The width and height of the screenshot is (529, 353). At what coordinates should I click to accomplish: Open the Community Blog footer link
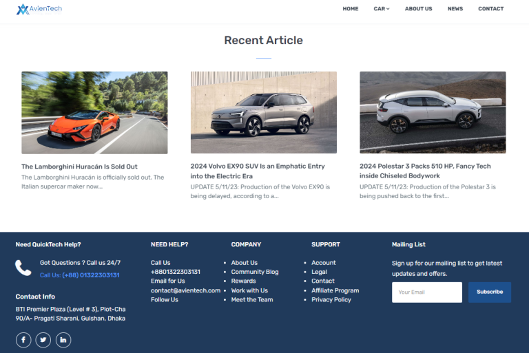pyautogui.click(x=255, y=272)
